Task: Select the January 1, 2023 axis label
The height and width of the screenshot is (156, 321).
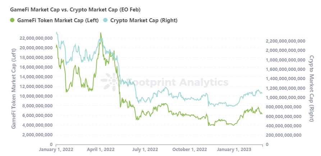Action: click(234, 150)
